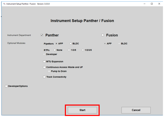
Task: Toggle the DeveloperOptions checkbox
Action: tap(6, 86)
